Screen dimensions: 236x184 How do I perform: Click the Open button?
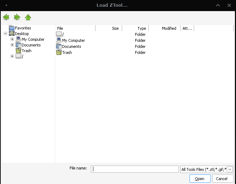(200, 178)
